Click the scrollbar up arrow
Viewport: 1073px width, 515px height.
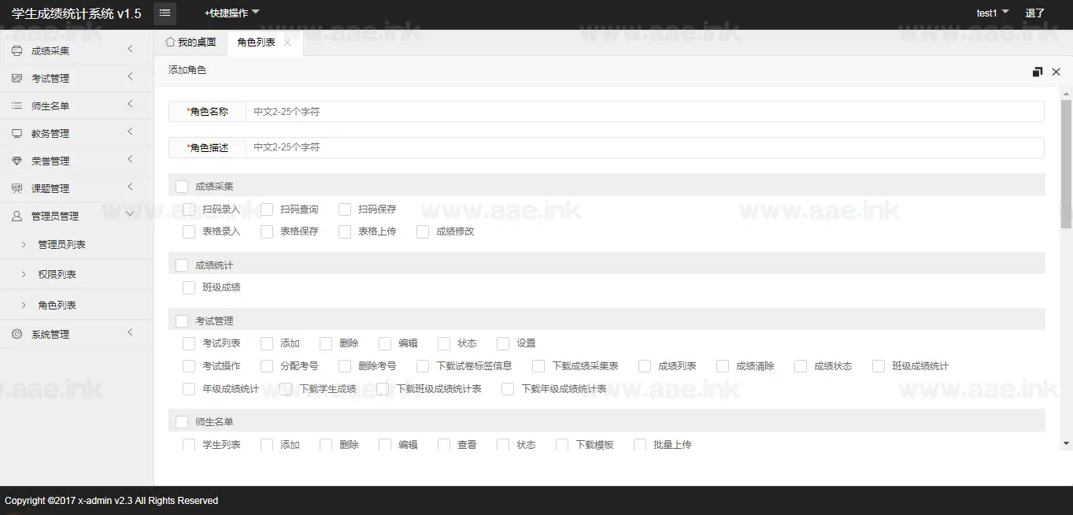pos(1066,93)
